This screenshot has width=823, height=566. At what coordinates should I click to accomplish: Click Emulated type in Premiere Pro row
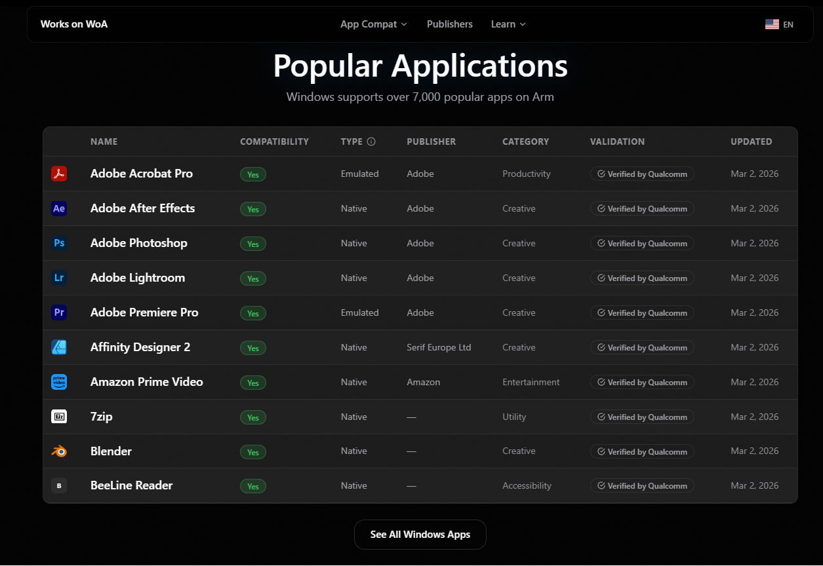click(x=360, y=312)
